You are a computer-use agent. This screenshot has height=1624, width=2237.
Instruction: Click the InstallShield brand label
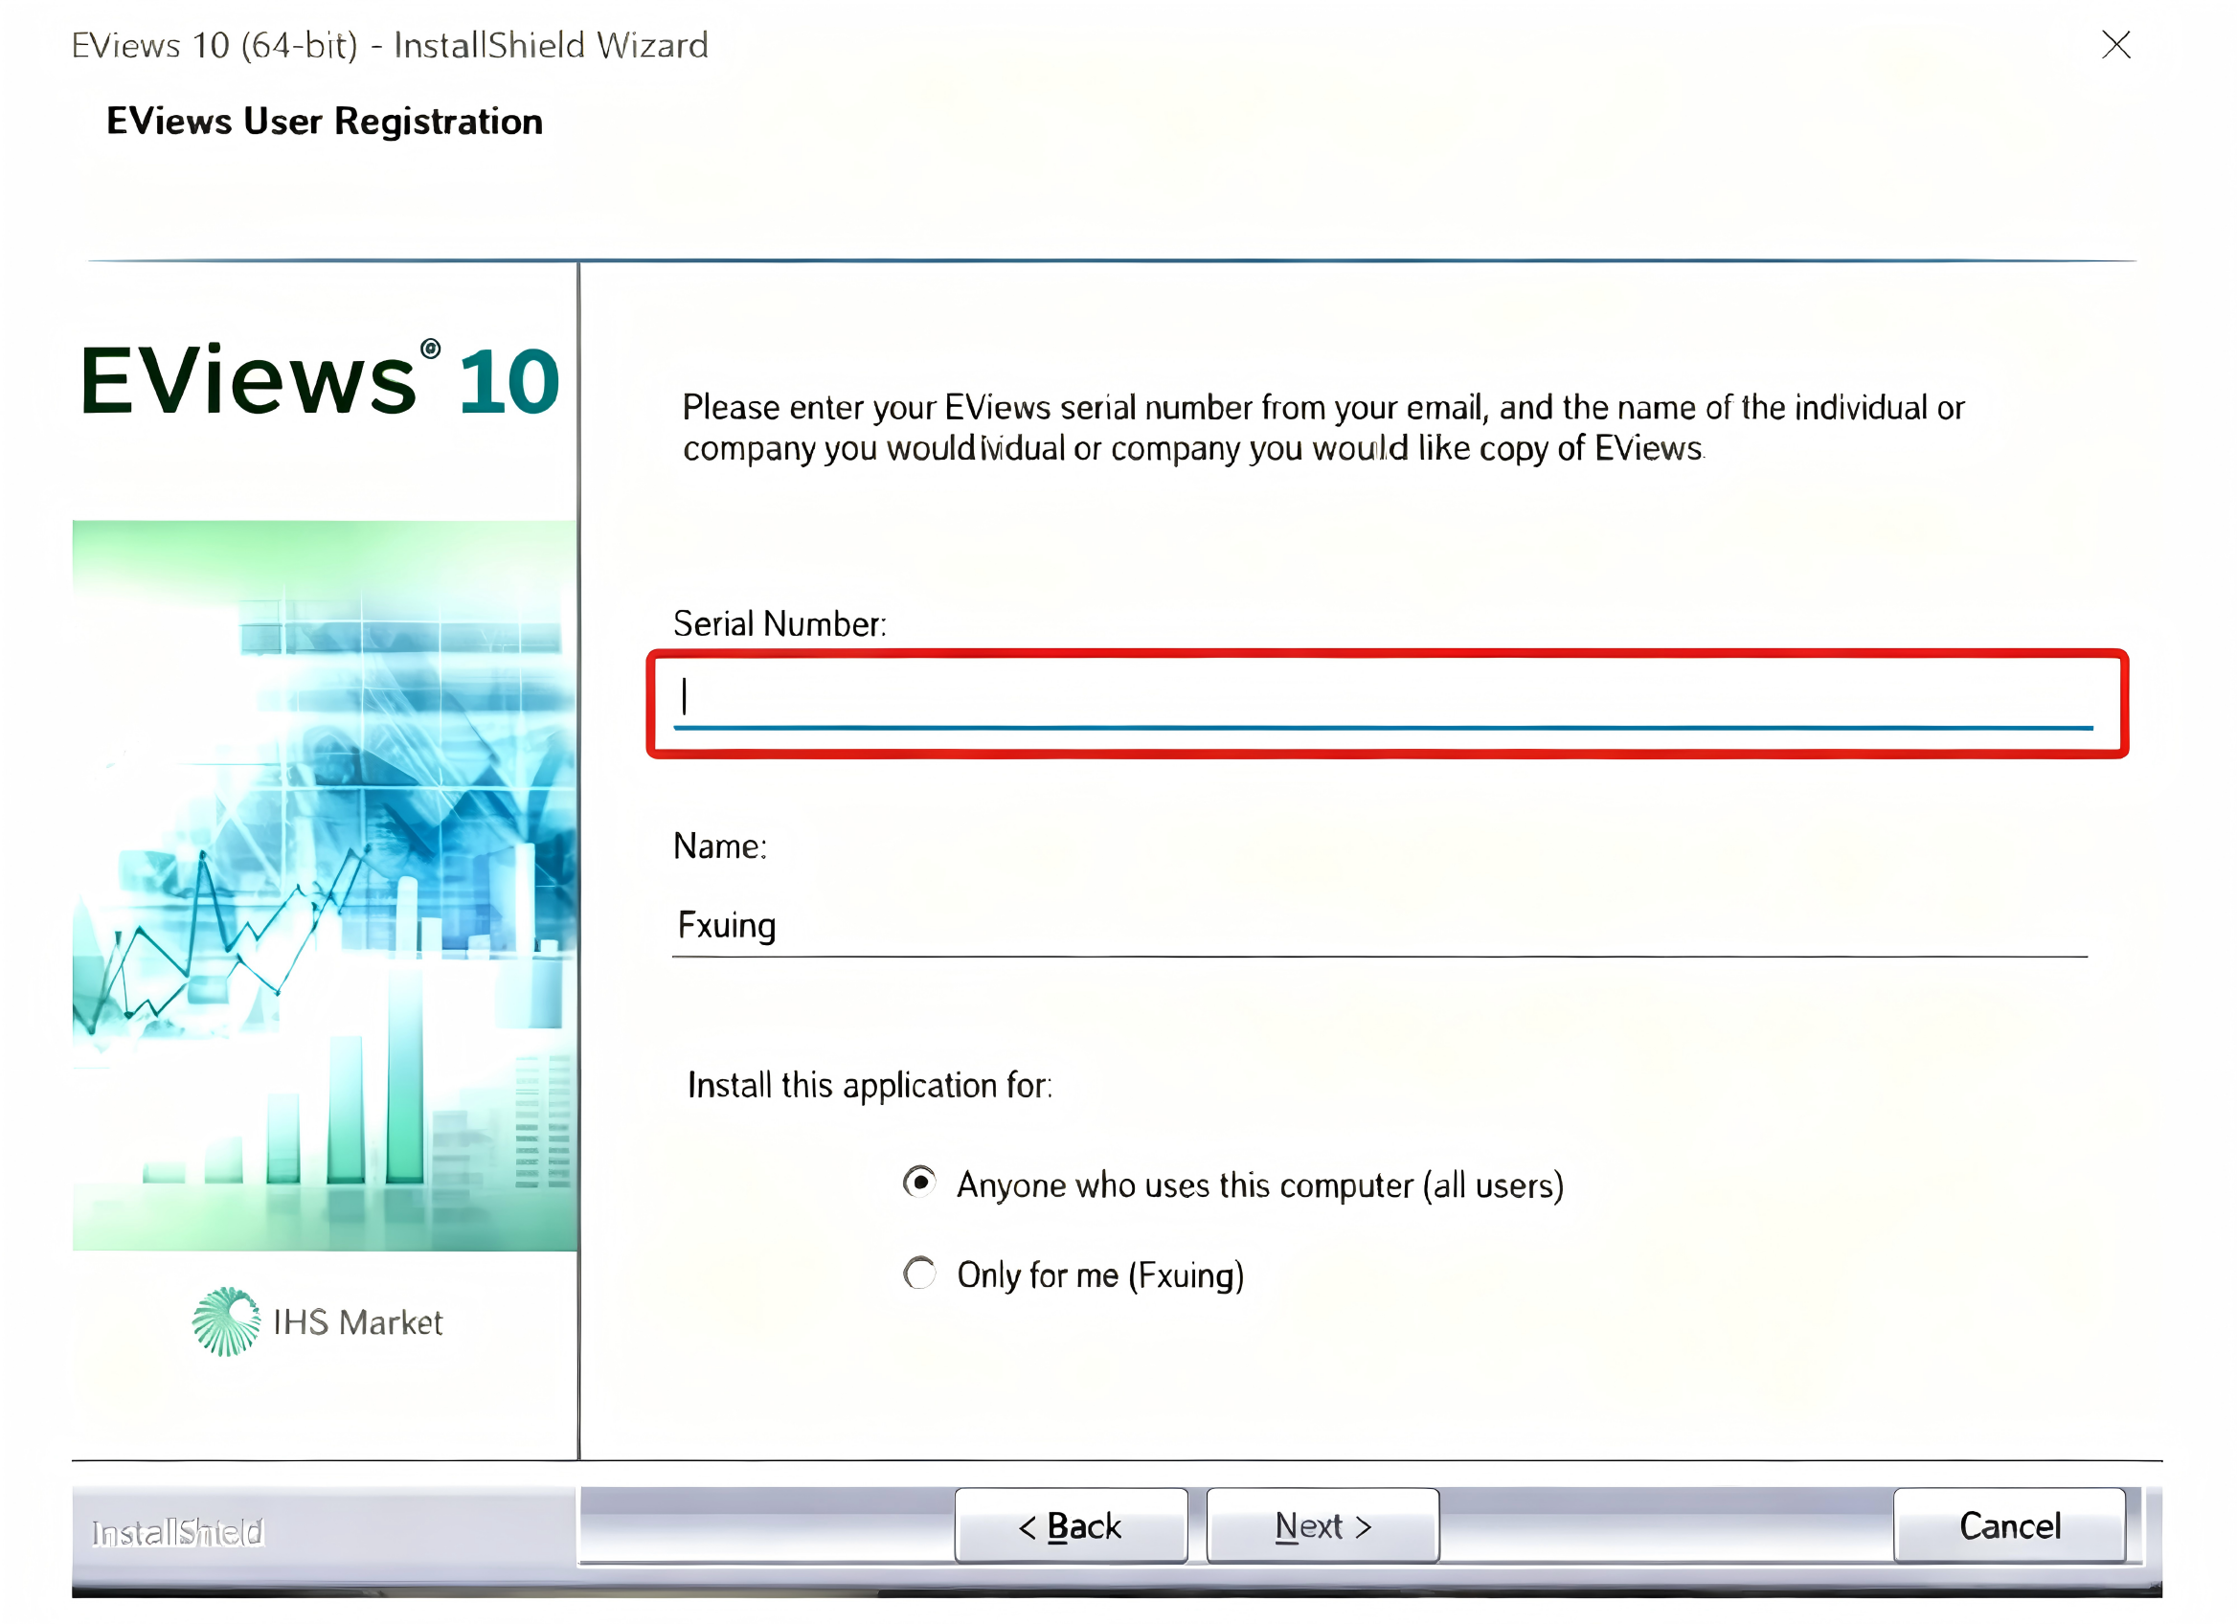[x=178, y=1533]
